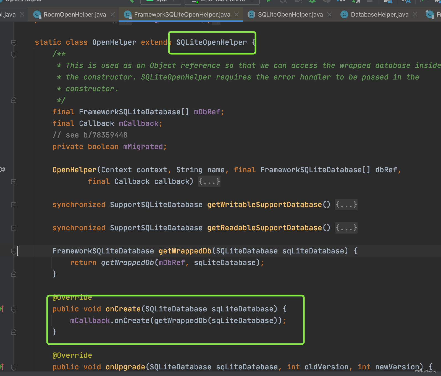Switch to the RoomOpenHelper.java tab
Image resolution: width=441 pixels, height=376 pixels.
coord(75,14)
